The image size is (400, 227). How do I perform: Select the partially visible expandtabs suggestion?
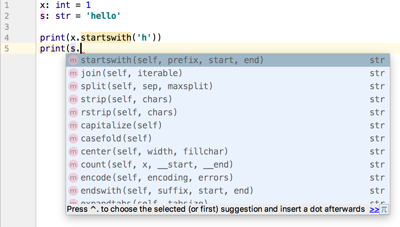point(144,202)
